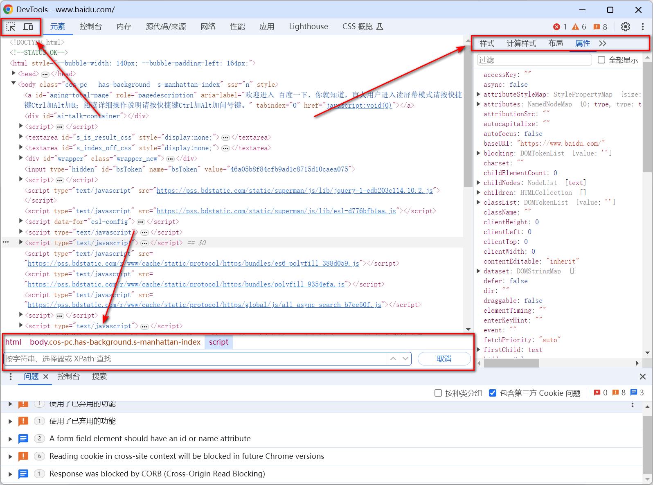Open esl-d776bfb1aa.js source link
Viewport: 653px width, 485px height.
(x=276, y=211)
